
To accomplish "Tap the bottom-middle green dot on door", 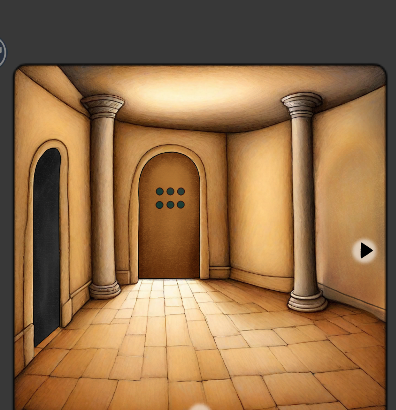I will pyautogui.click(x=170, y=205).
